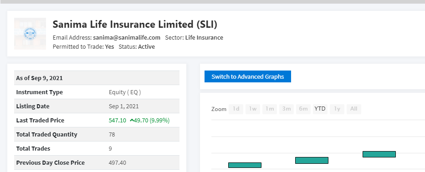Click the Last Traded Price label
The image size is (425, 172).
[x=40, y=120]
